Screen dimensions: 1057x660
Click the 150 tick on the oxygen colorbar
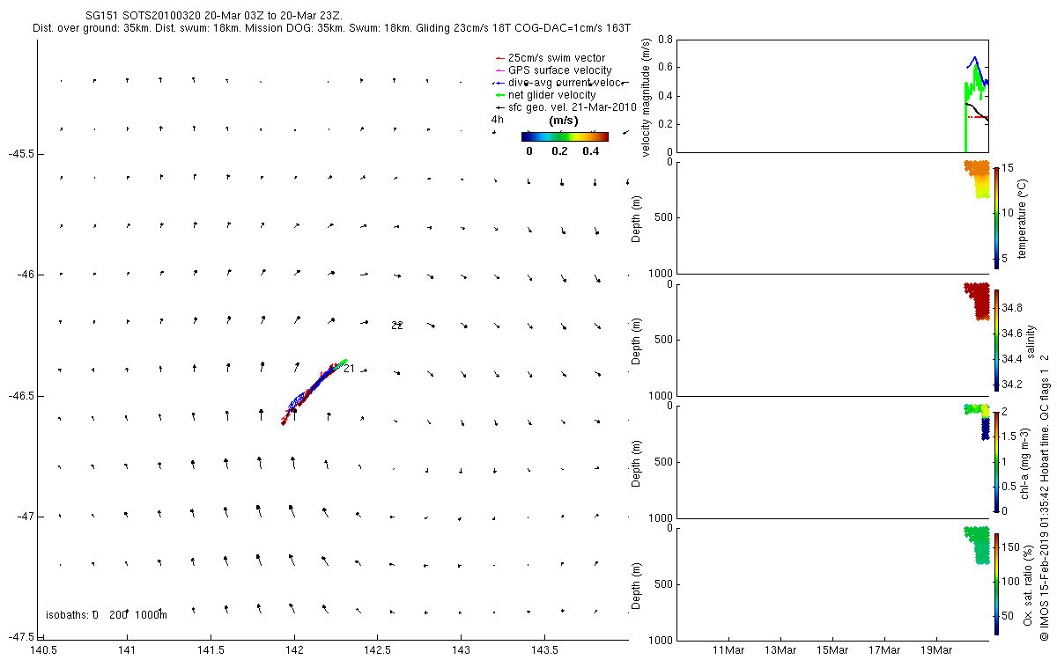pos(1011,547)
